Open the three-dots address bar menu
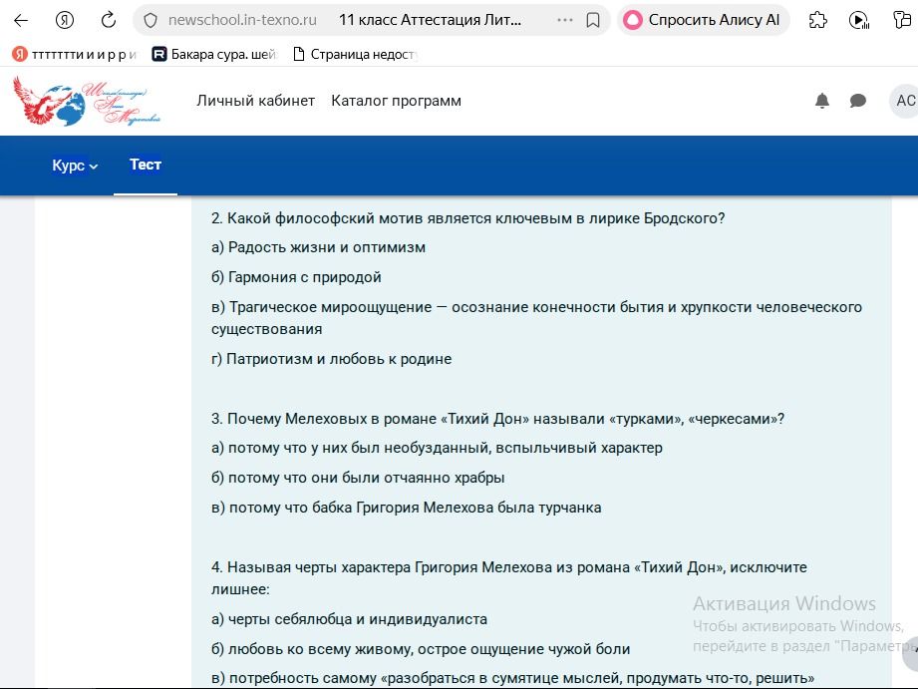The image size is (918, 689). 565,20
